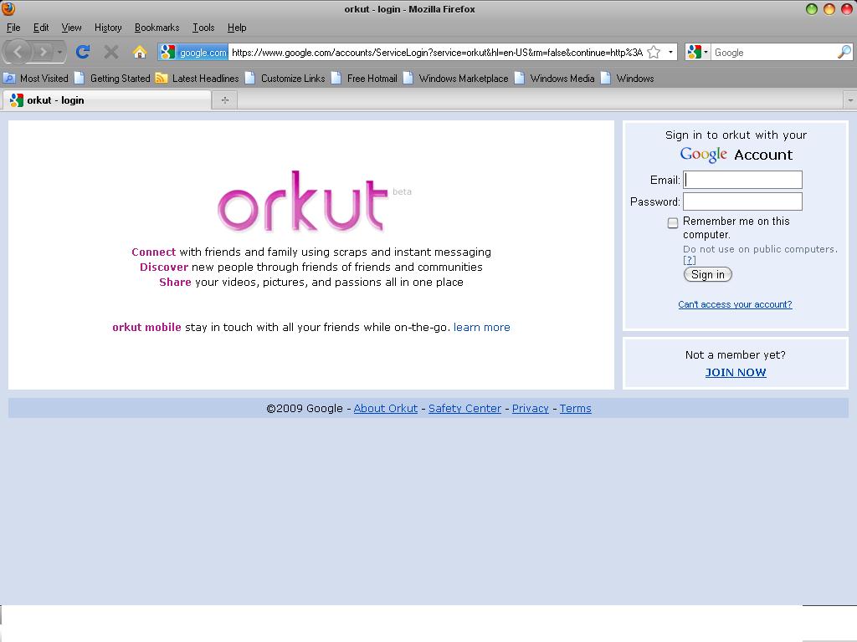Click the google.com site identity badge
This screenshot has width=857, height=642.
pos(193,53)
